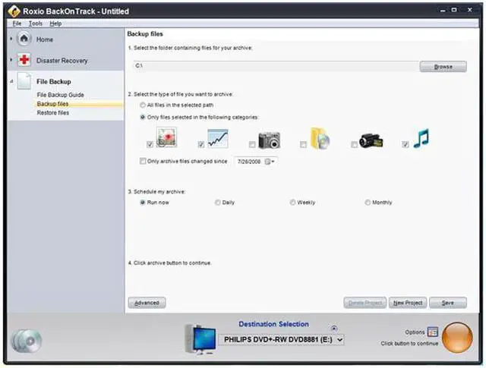486x368 pixels.
Task: Enable 'Only archive files changed since' checkbox
Action: click(143, 161)
